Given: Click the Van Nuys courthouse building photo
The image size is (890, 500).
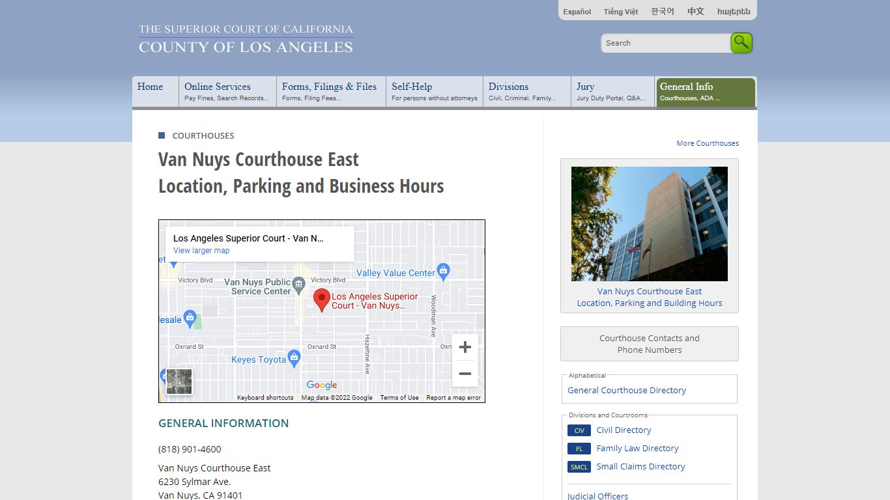Looking at the screenshot, I should tap(650, 224).
